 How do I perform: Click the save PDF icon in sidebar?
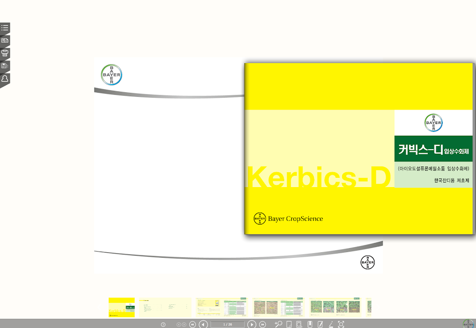5,66
